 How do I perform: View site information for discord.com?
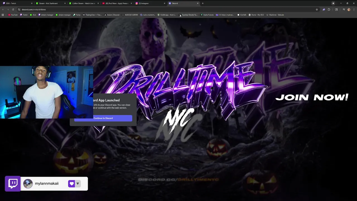[x=19, y=9]
